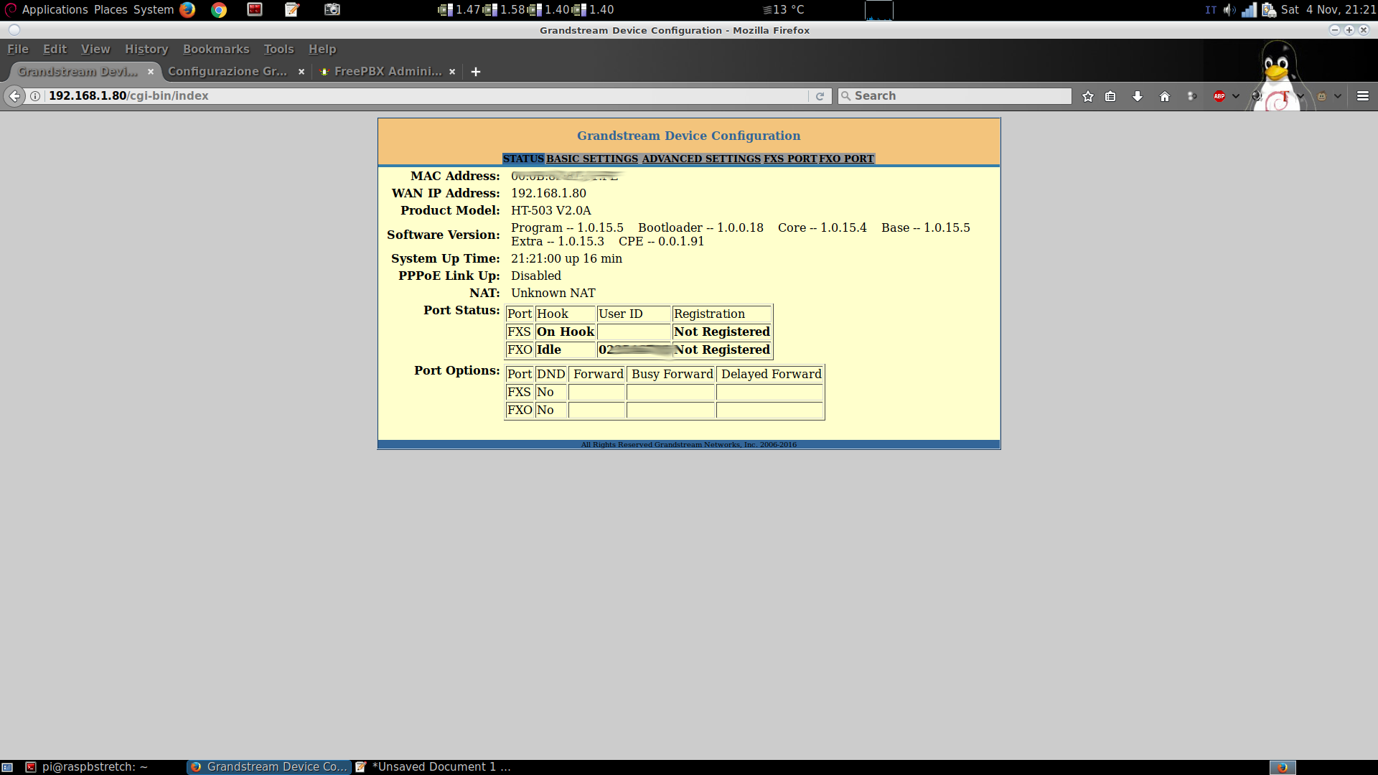Expand the Adblock Plus dropdown arrow
Image resolution: width=1378 pixels, height=775 pixels.
tap(1236, 96)
